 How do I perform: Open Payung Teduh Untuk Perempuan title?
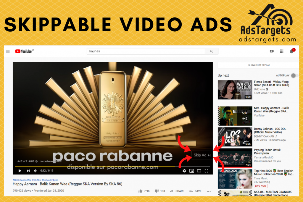pyautogui.click(x=267, y=152)
